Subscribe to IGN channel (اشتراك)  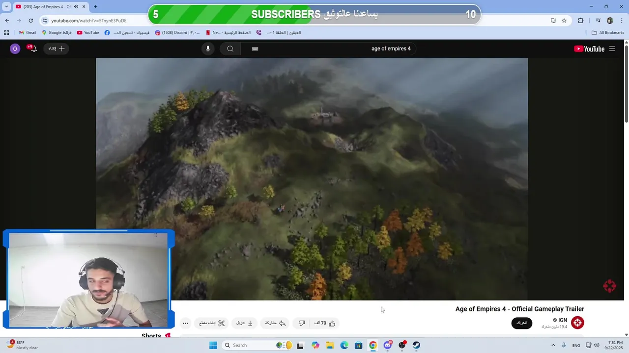[x=522, y=323]
